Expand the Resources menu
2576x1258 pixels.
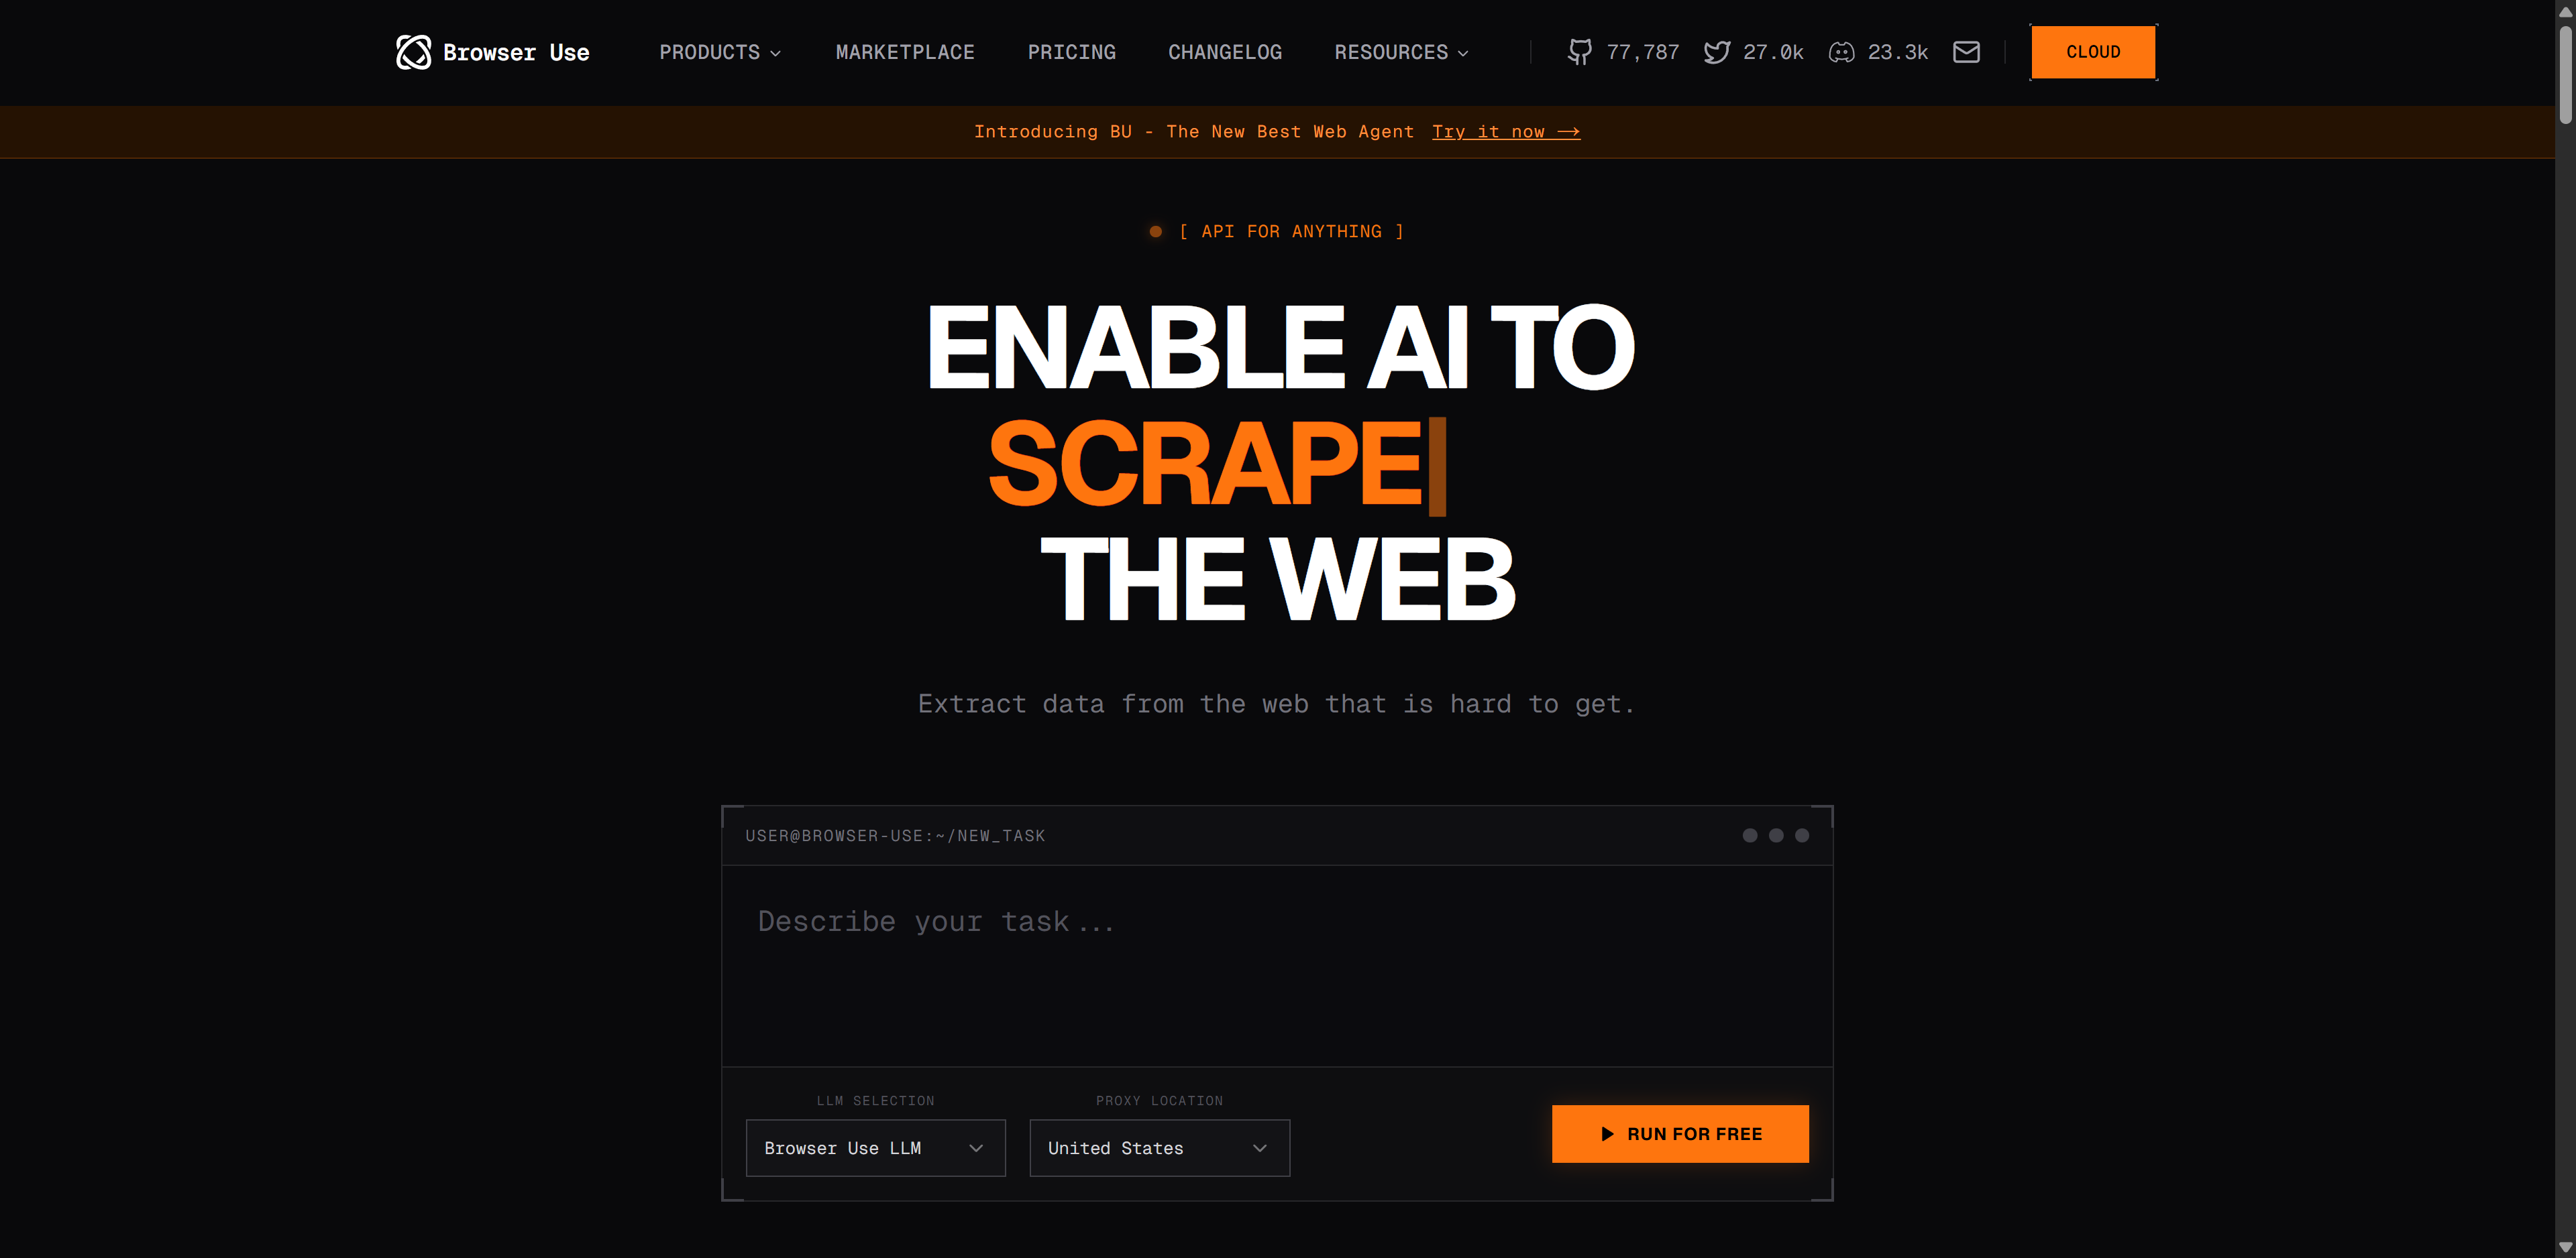tap(1401, 52)
